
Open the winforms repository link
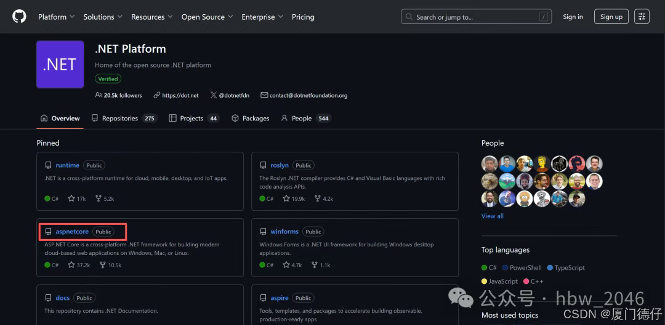tap(284, 232)
